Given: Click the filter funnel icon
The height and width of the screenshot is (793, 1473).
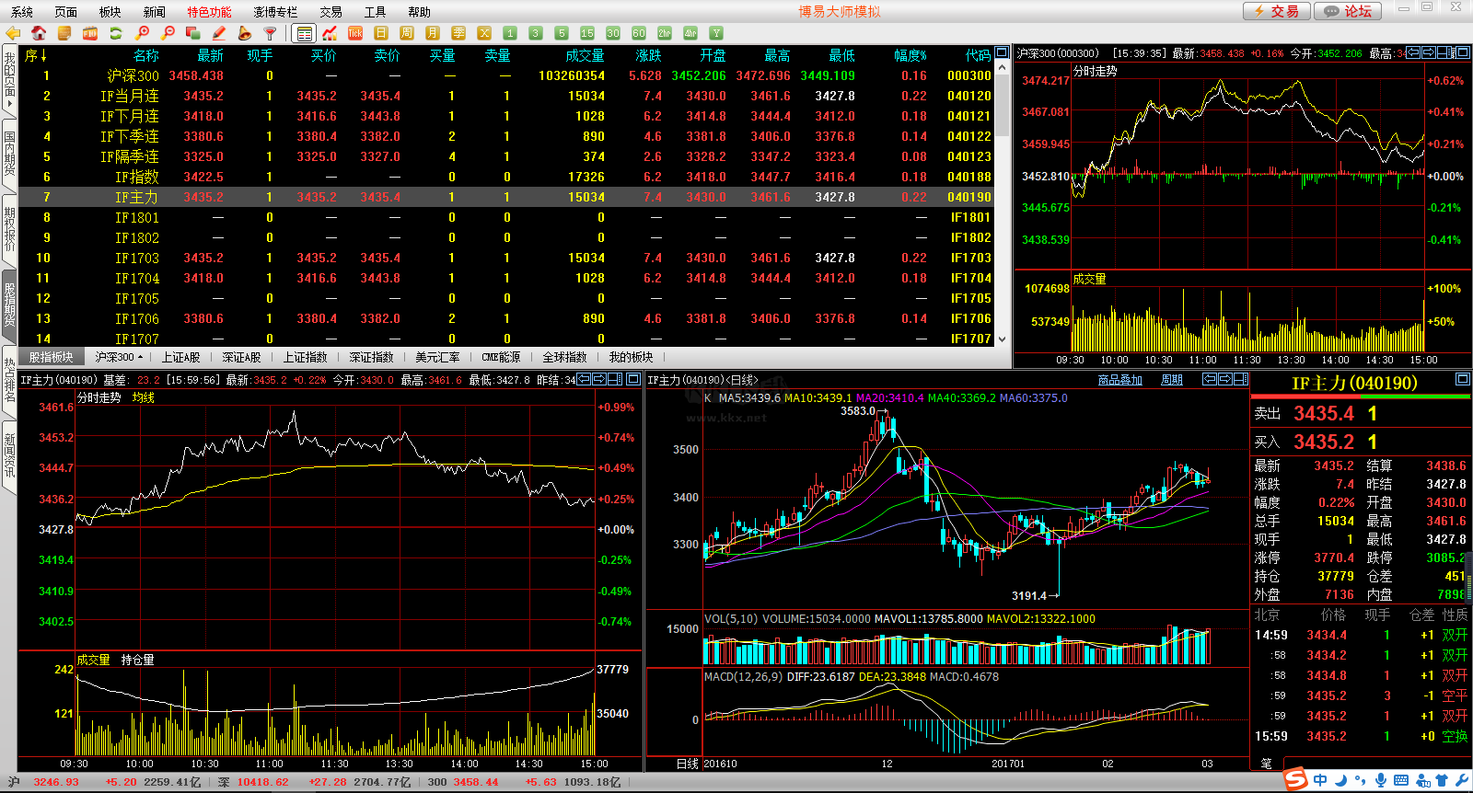Looking at the screenshot, I should (270, 33).
